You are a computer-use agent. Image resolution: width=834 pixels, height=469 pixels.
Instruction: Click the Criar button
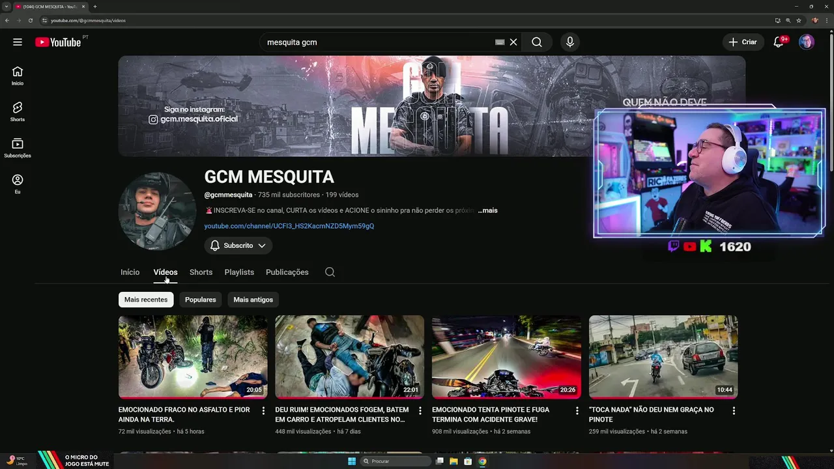coord(743,42)
